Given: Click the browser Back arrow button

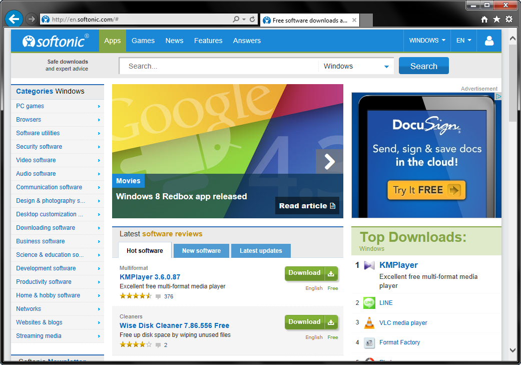Looking at the screenshot, I should [x=14, y=19].
